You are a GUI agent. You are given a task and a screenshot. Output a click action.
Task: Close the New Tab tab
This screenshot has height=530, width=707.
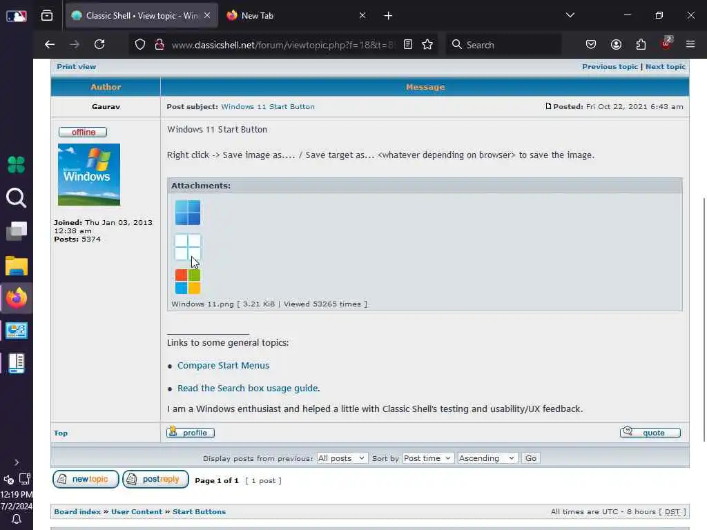tap(362, 16)
